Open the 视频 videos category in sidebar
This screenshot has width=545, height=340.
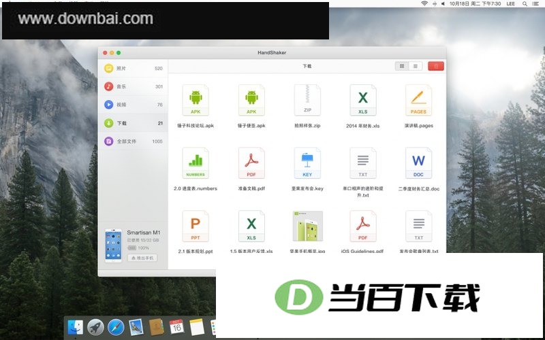tap(133, 105)
